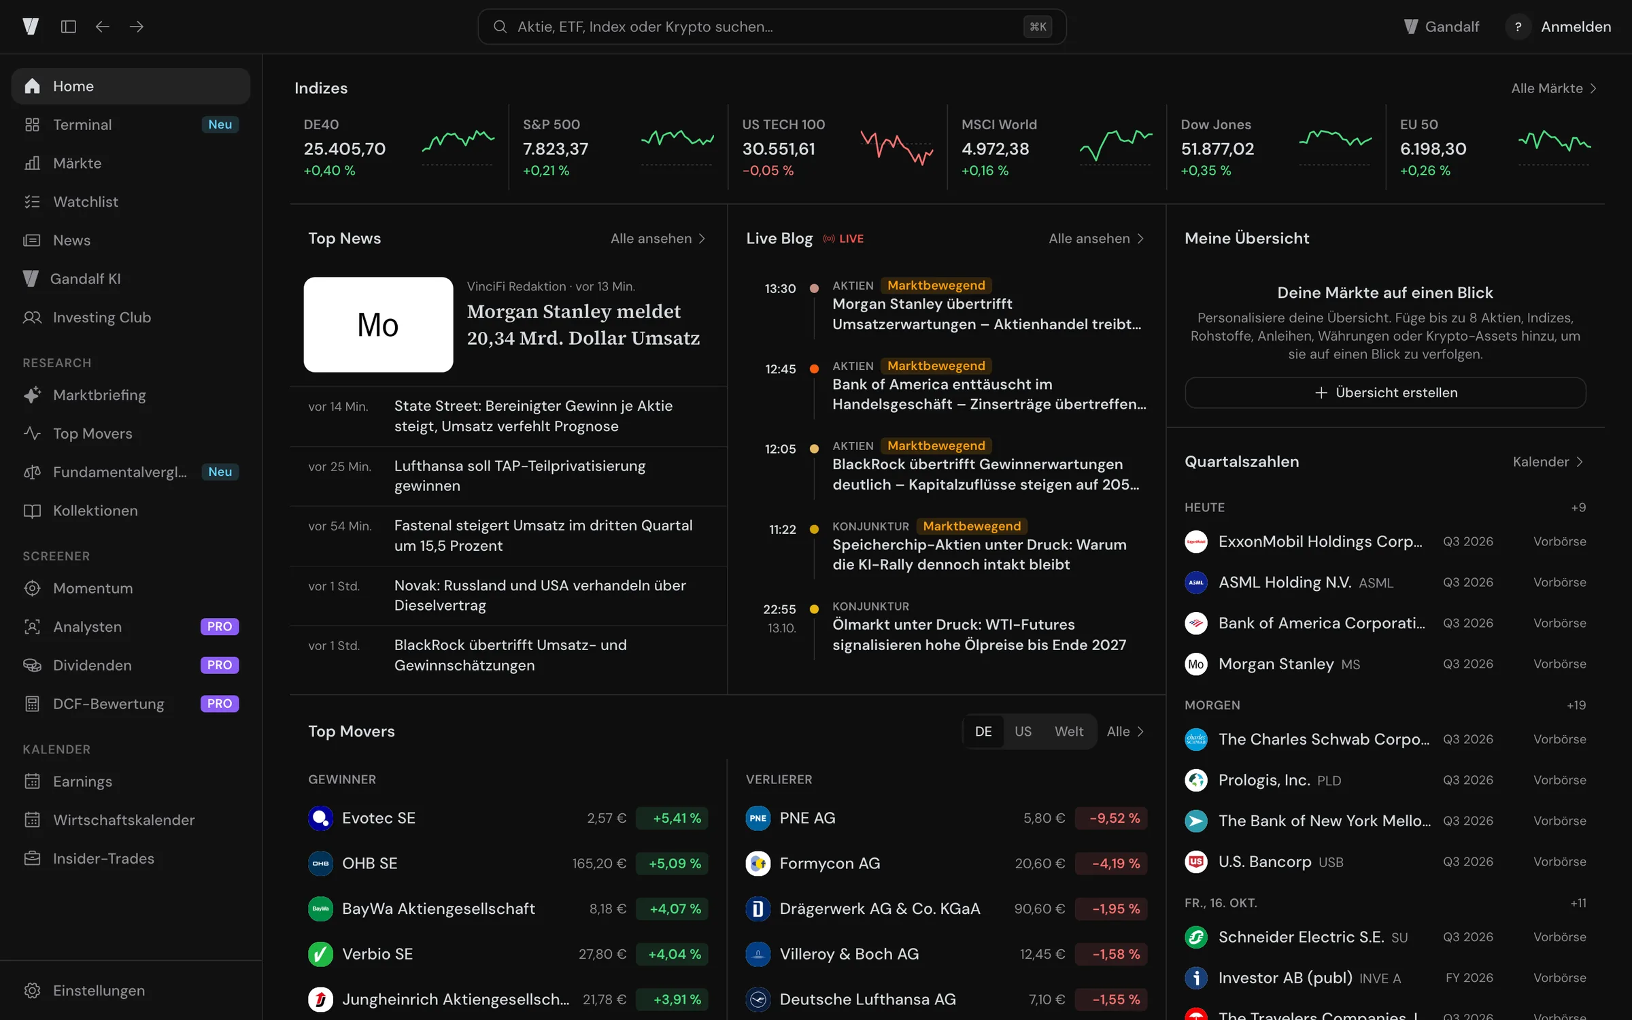The height and width of the screenshot is (1020, 1632).
Task: Open Gandalf KI in the sidebar
Action: 131,279
